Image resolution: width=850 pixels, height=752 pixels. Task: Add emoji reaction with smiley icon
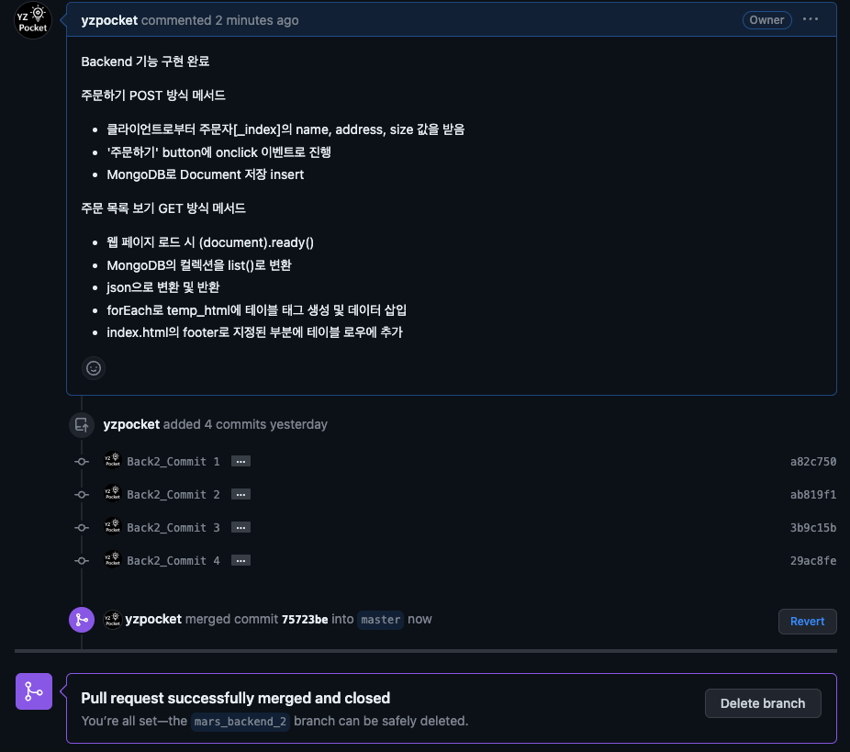94,369
